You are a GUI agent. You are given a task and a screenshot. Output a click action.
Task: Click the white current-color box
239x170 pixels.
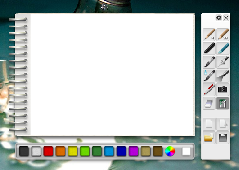tap(186, 151)
